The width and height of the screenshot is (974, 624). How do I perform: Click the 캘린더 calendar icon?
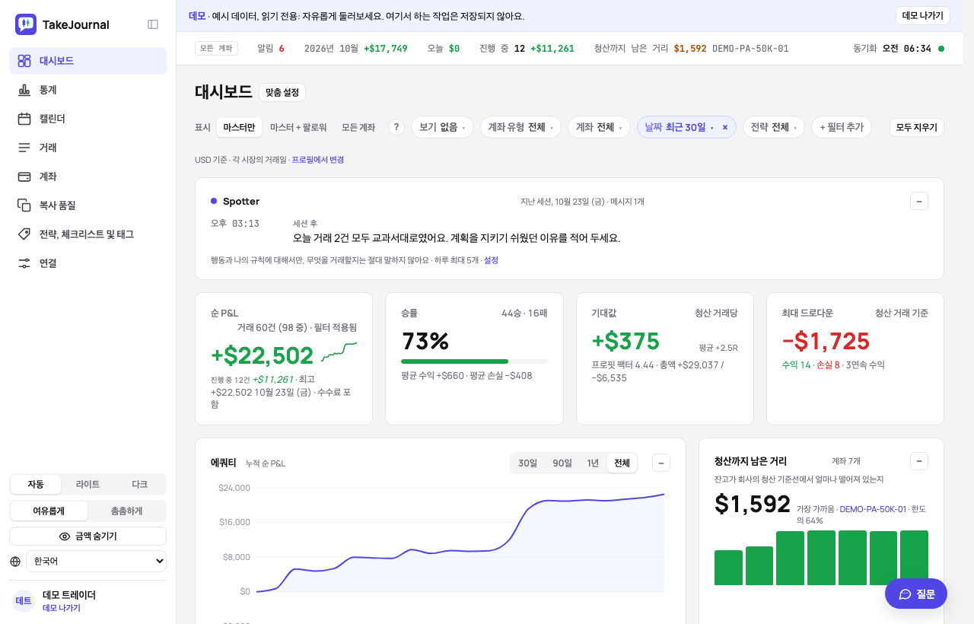24,119
